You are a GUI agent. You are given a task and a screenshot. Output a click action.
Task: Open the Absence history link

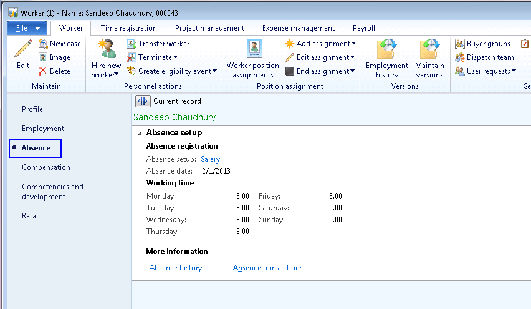tap(176, 268)
